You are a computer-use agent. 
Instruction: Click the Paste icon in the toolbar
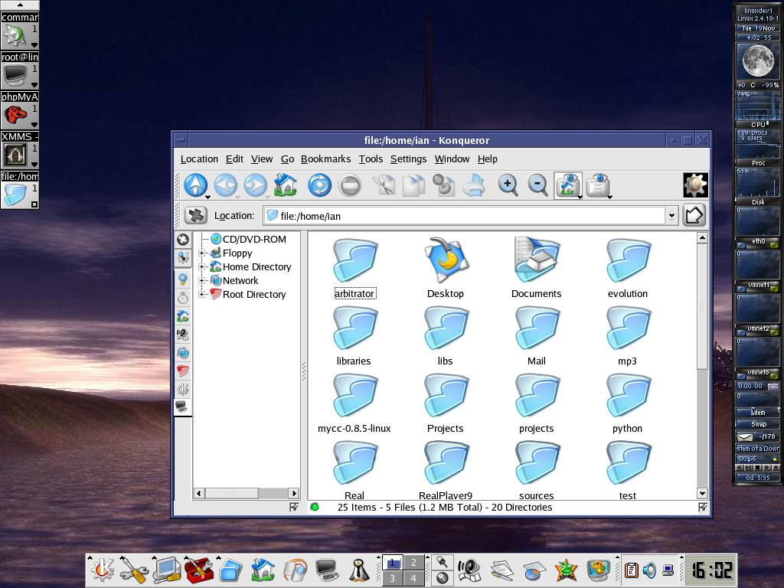443,185
